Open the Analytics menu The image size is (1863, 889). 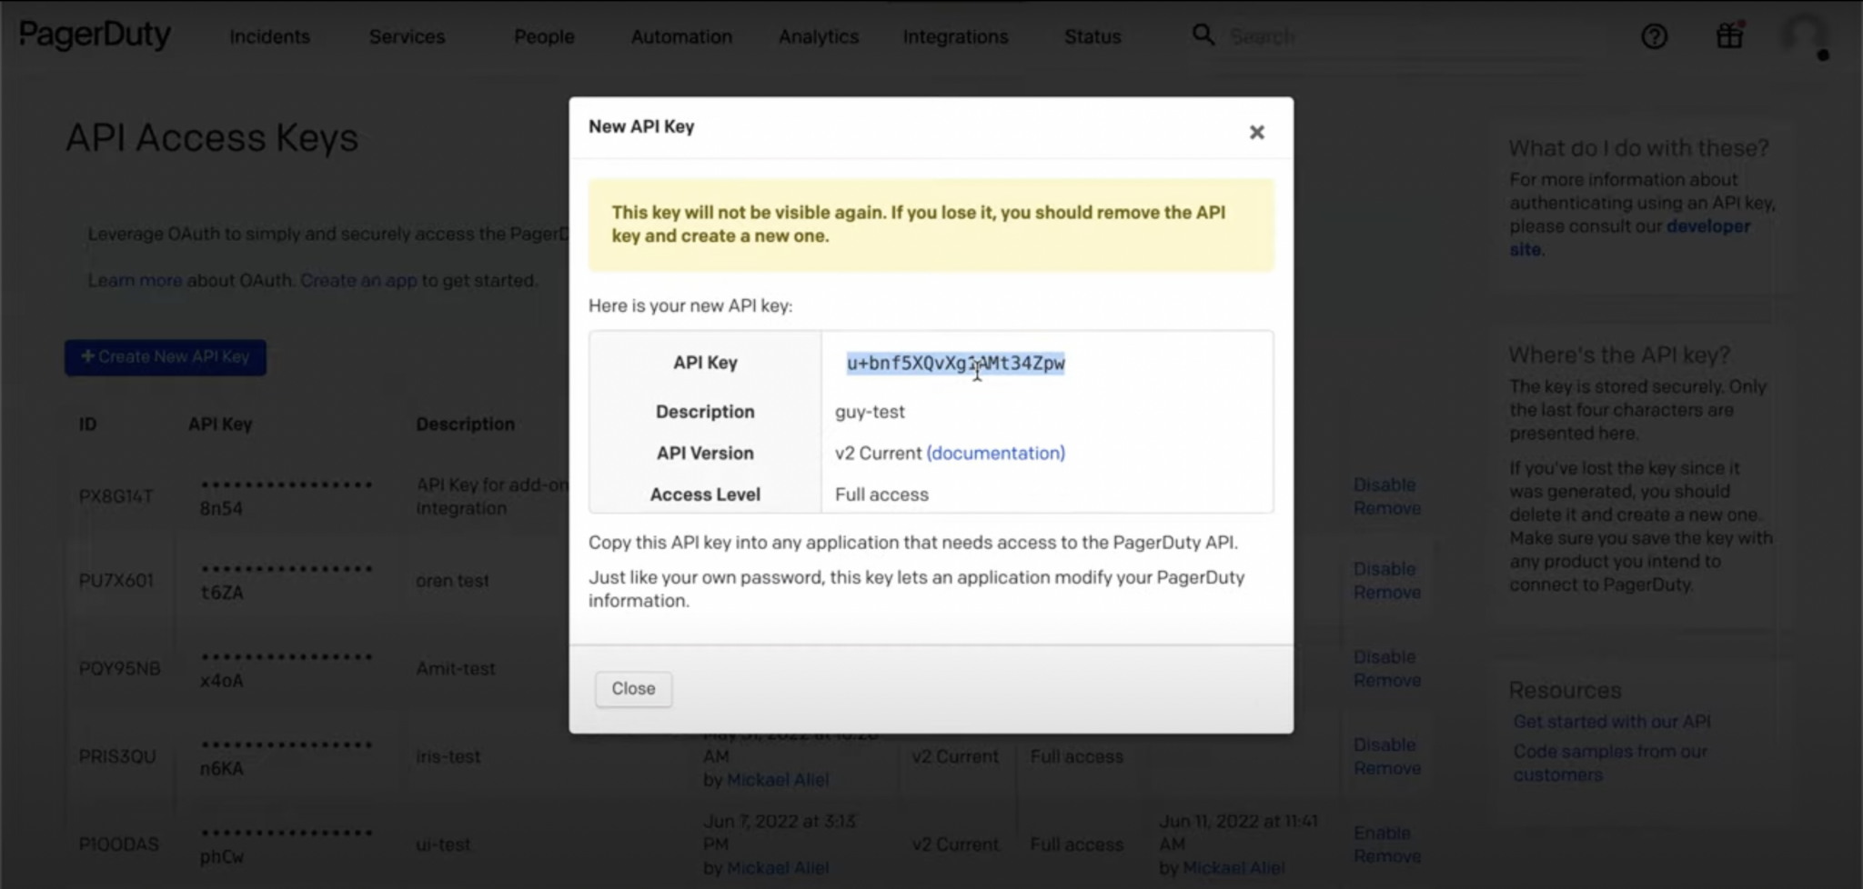coord(819,37)
